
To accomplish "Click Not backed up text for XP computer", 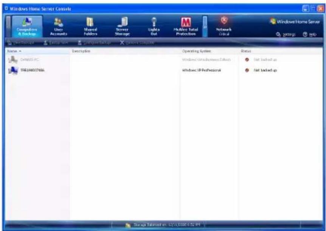I will (x=265, y=70).
